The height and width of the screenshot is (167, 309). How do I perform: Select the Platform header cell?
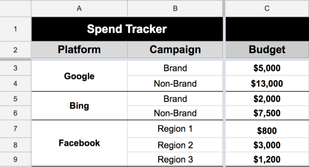tap(79, 50)
